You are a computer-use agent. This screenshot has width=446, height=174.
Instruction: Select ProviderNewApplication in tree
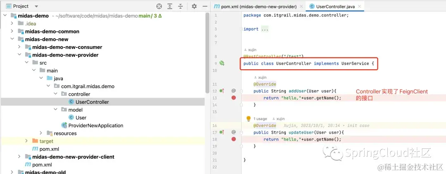pos(96,125)
